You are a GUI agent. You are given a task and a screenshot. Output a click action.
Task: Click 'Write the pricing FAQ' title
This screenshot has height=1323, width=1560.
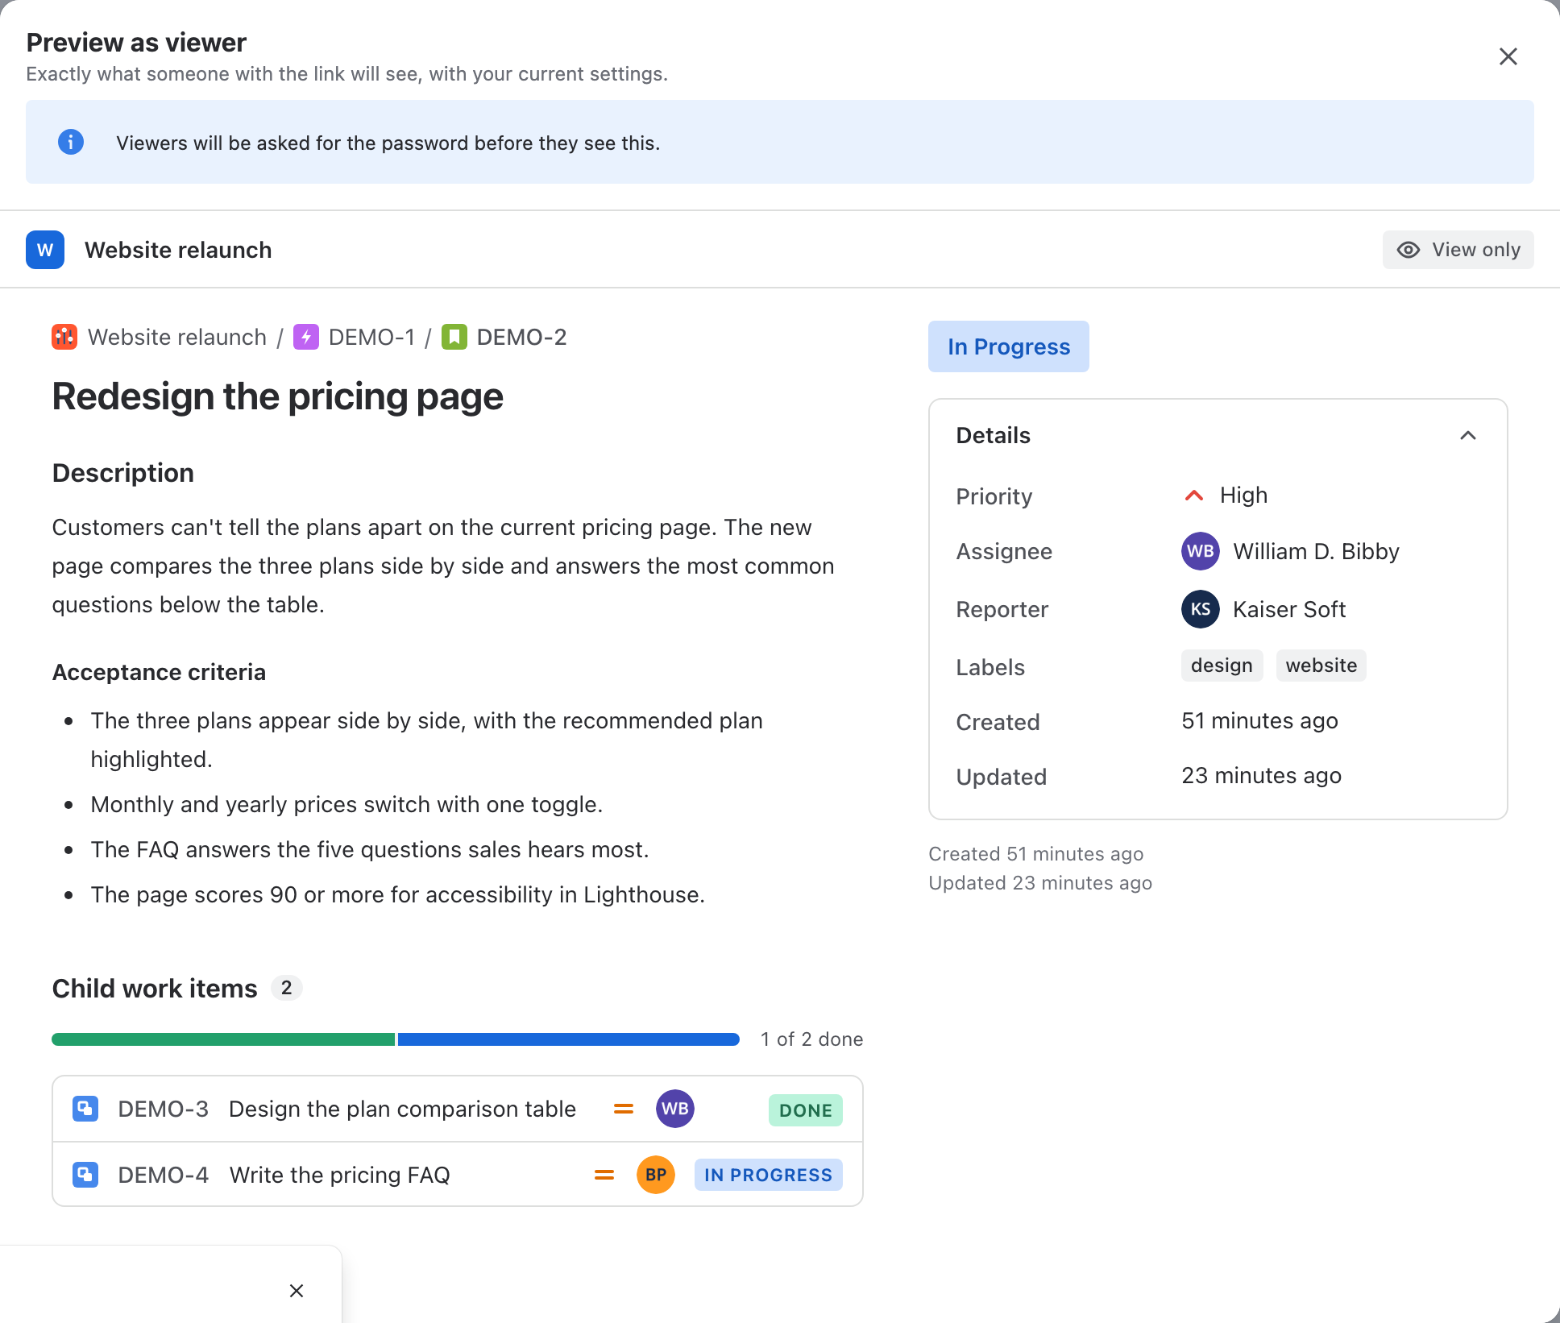(x=339, y=1176)
